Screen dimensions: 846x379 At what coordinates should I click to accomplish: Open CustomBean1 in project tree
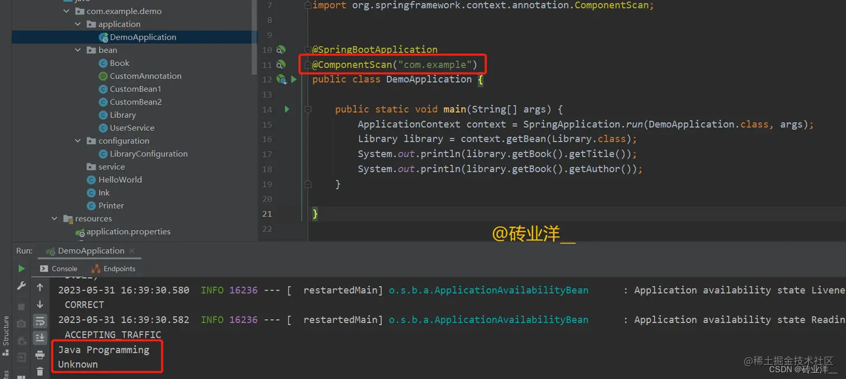click(x=135, y=89)
